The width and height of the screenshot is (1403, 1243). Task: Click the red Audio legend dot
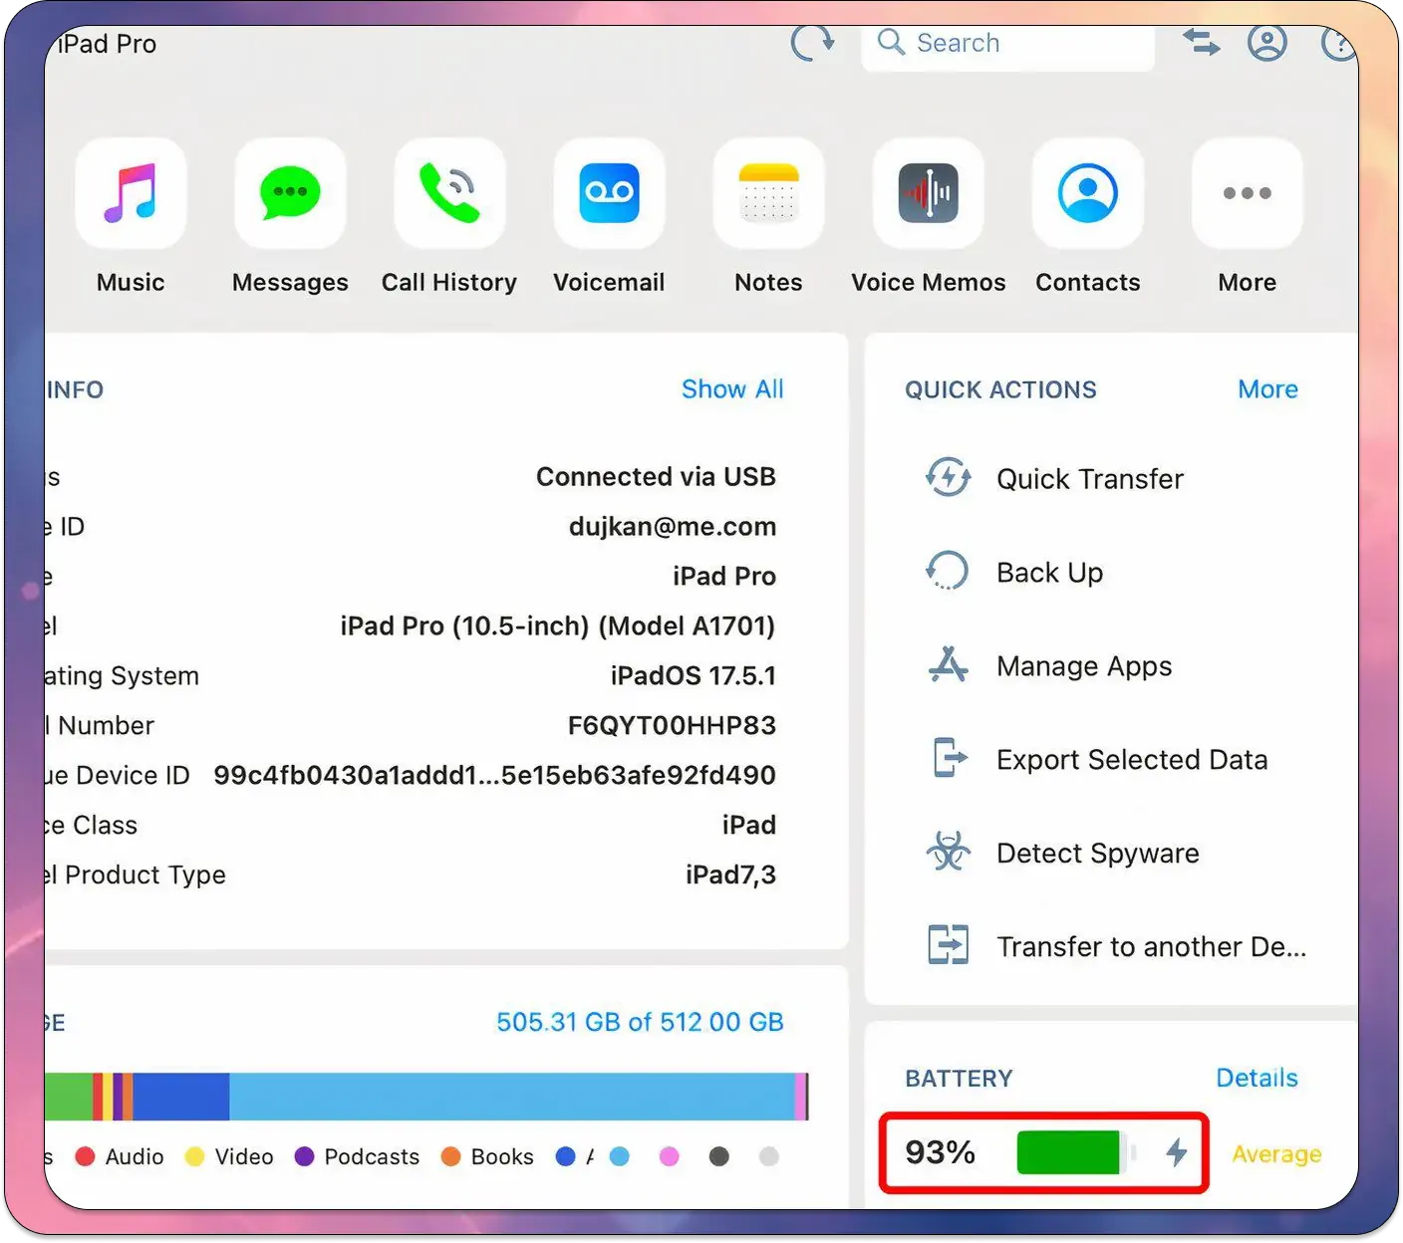85,1156
